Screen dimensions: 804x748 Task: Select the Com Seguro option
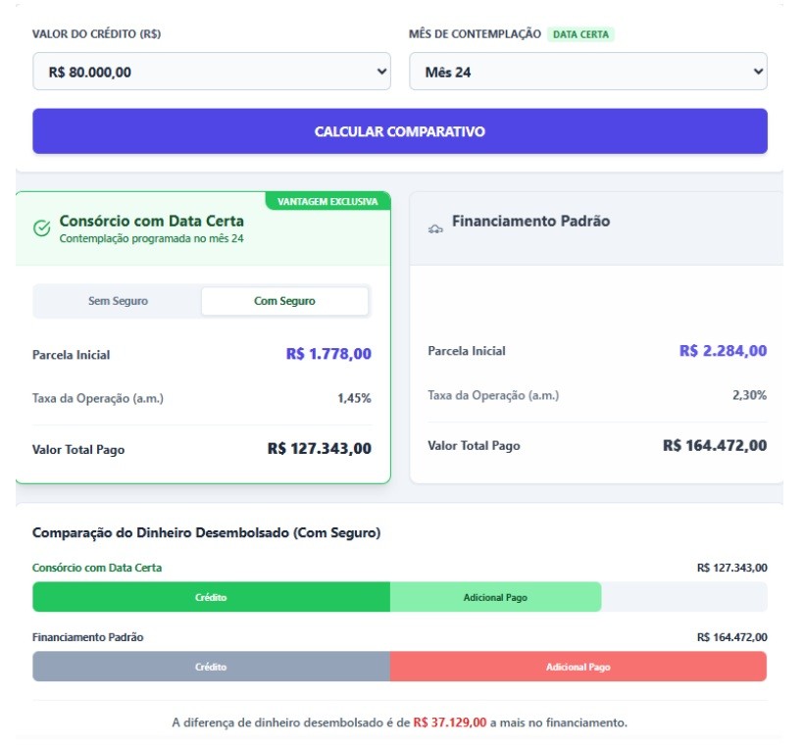284,301
